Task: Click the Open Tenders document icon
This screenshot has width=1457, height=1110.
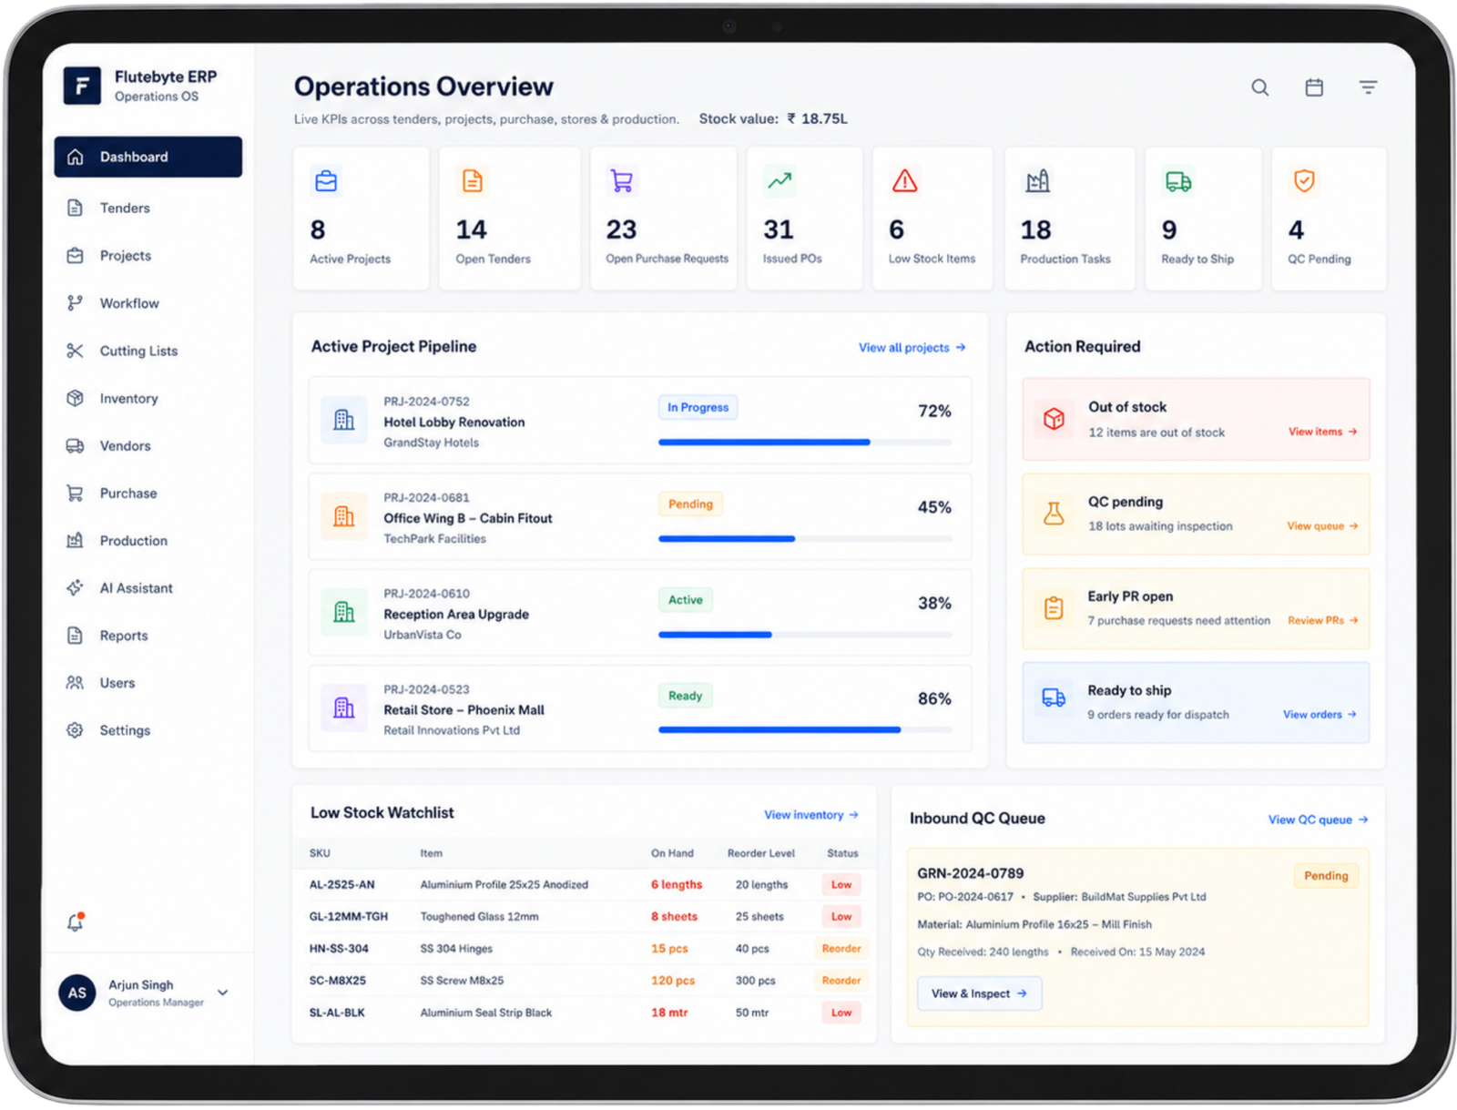Action: click(x=472, y=181)
